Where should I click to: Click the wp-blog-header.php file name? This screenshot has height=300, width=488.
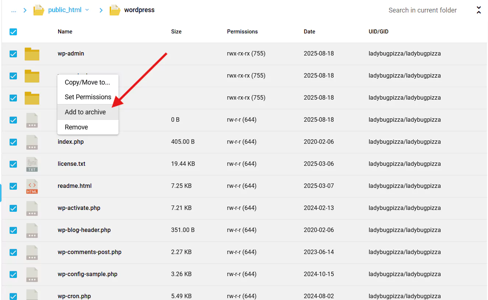coord(84,230)
